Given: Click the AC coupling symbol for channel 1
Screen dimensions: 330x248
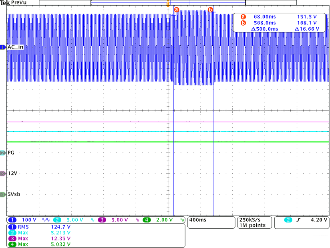Looking at the screenshot, I should pos(44,220).
